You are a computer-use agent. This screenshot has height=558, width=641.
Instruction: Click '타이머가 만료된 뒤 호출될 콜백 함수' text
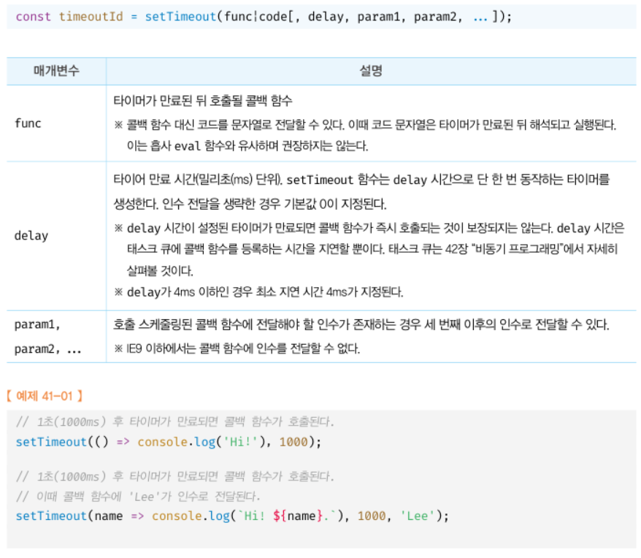(x=203, y=101)
